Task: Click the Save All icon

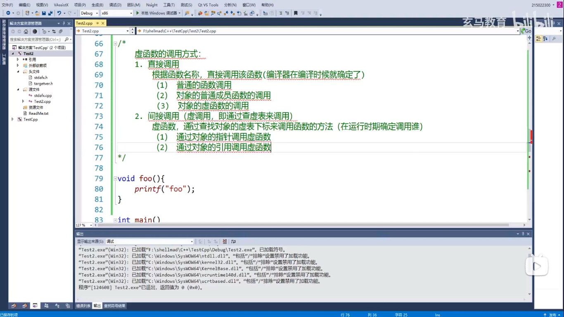Action: pos(50,13)
